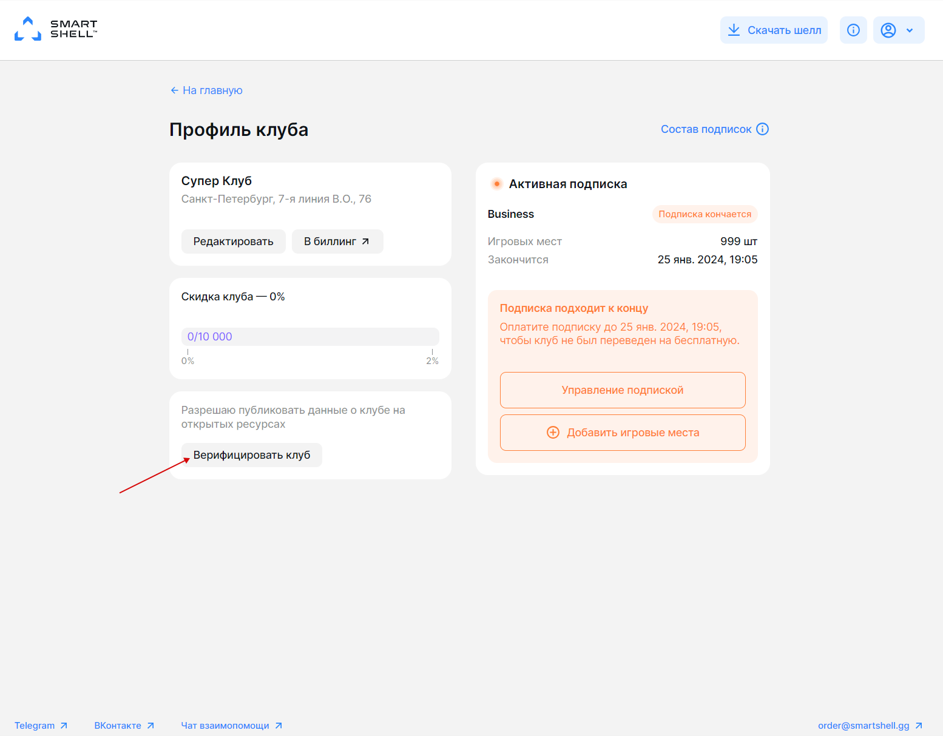Click Добавить игровые места button
943x736 pixels.
[623, 433]
